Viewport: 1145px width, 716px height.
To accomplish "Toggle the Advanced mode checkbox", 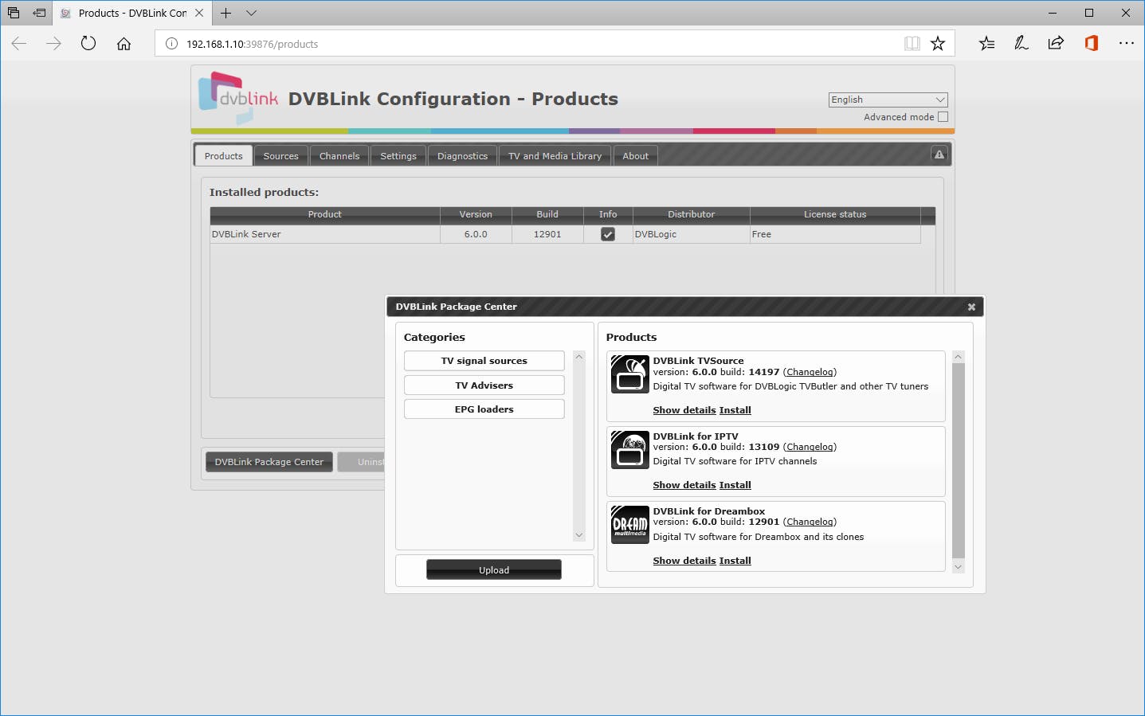I will [x=943, y=117].
